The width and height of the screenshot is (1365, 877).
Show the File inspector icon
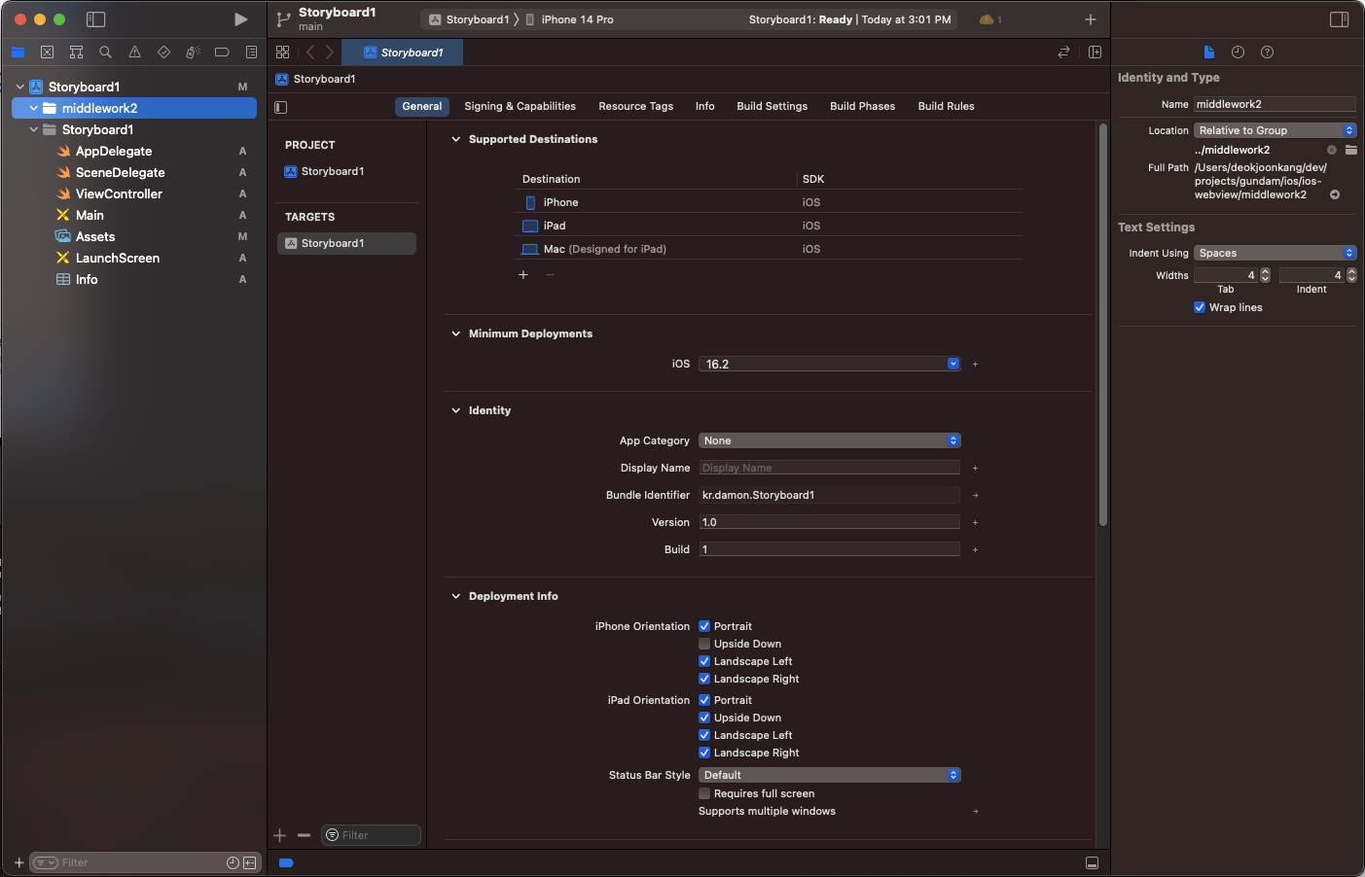click(1208, 53)
